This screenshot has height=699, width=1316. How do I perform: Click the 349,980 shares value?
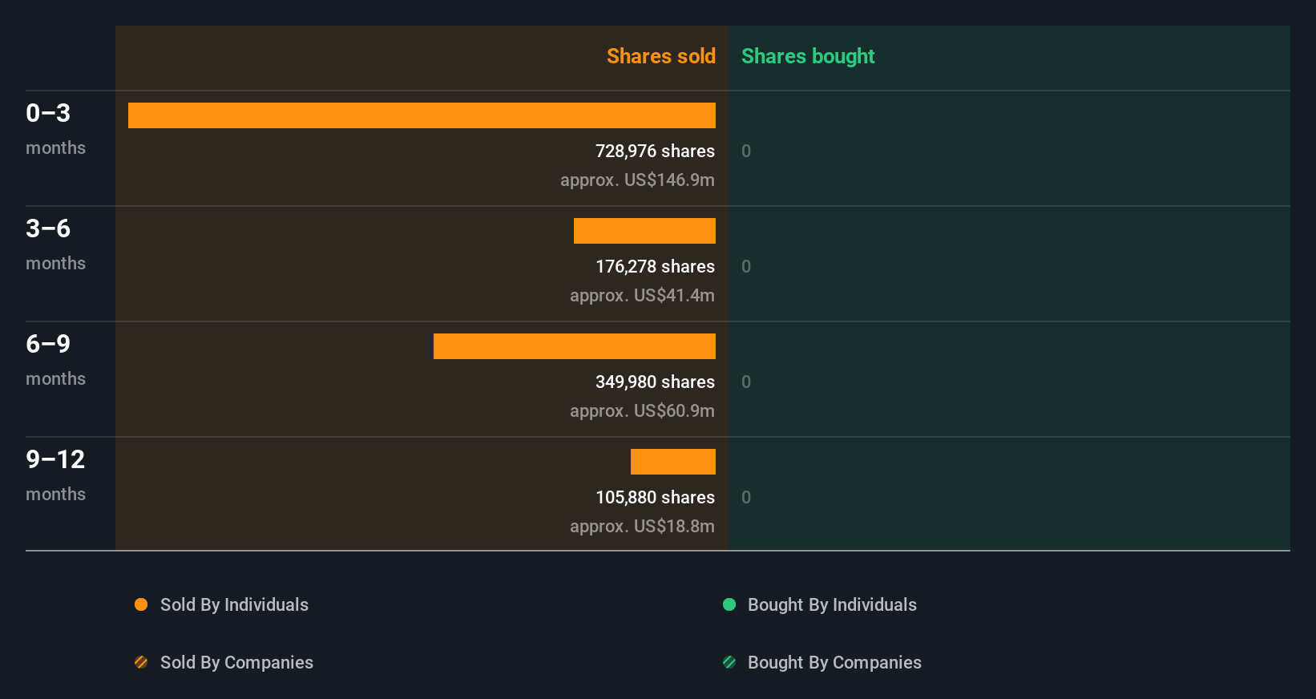tap(655, 382)
